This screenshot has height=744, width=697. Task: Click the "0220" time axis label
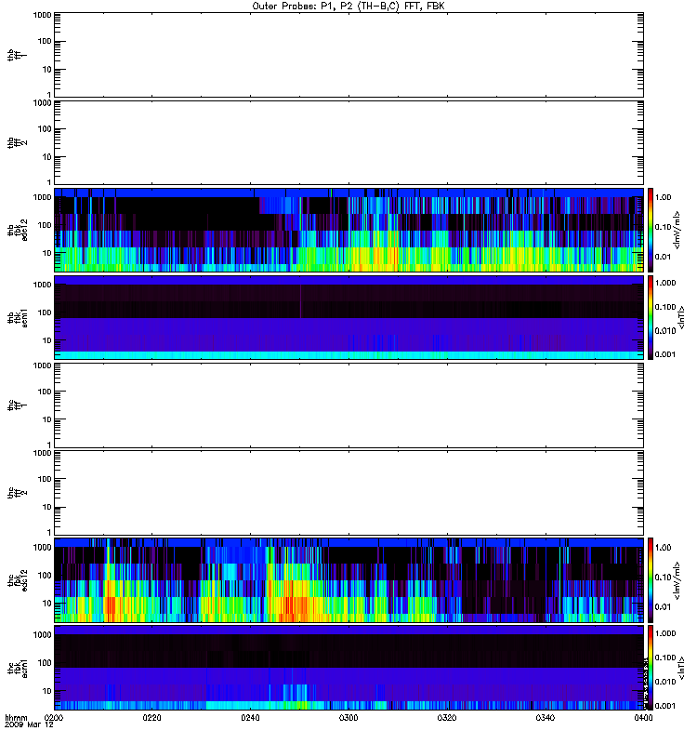click(x=152, y=718)
